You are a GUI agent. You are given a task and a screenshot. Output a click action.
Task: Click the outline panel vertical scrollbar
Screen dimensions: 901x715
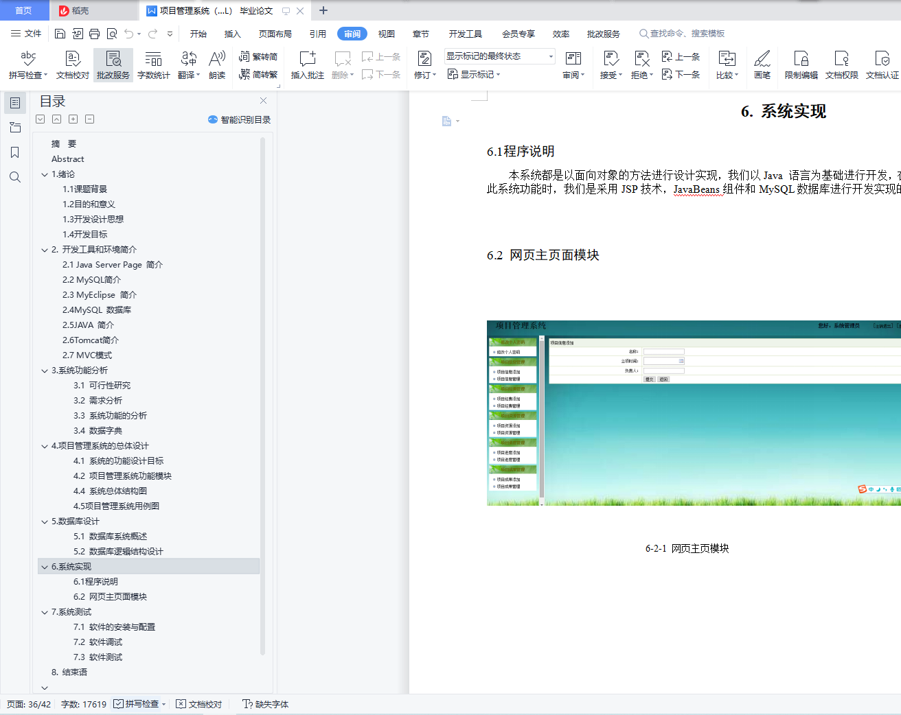tap(262, 397)
